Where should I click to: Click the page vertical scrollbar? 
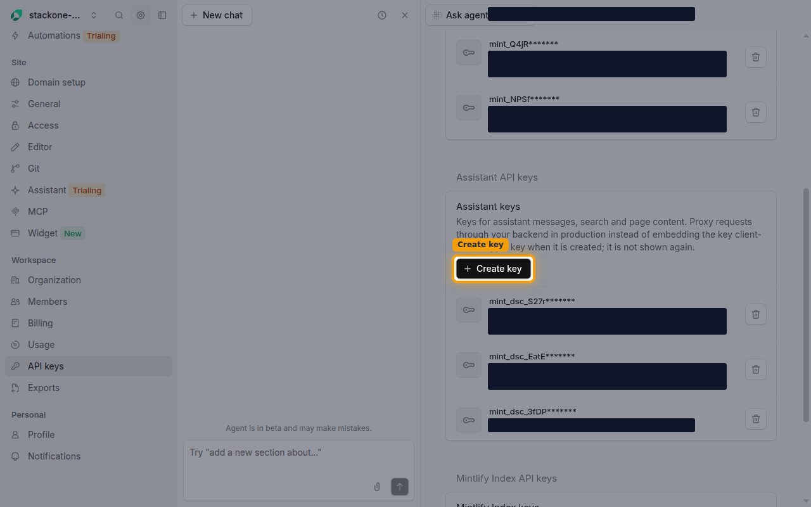click(806, 304)
